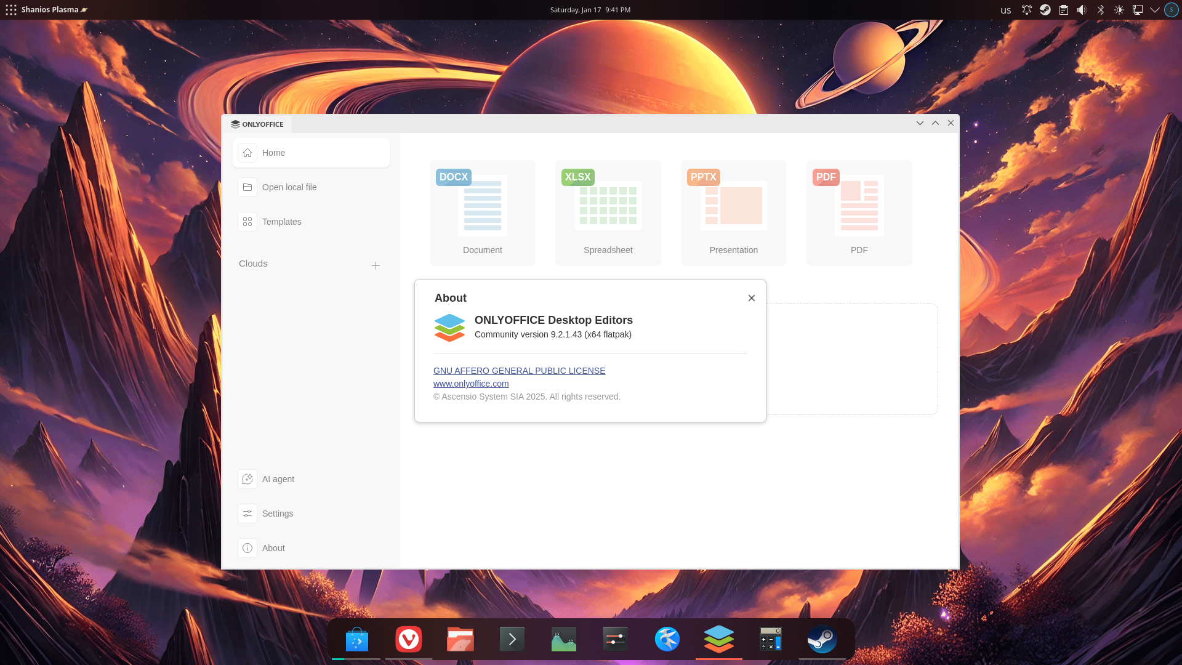Launch Steam from the dock

[822, 639]
